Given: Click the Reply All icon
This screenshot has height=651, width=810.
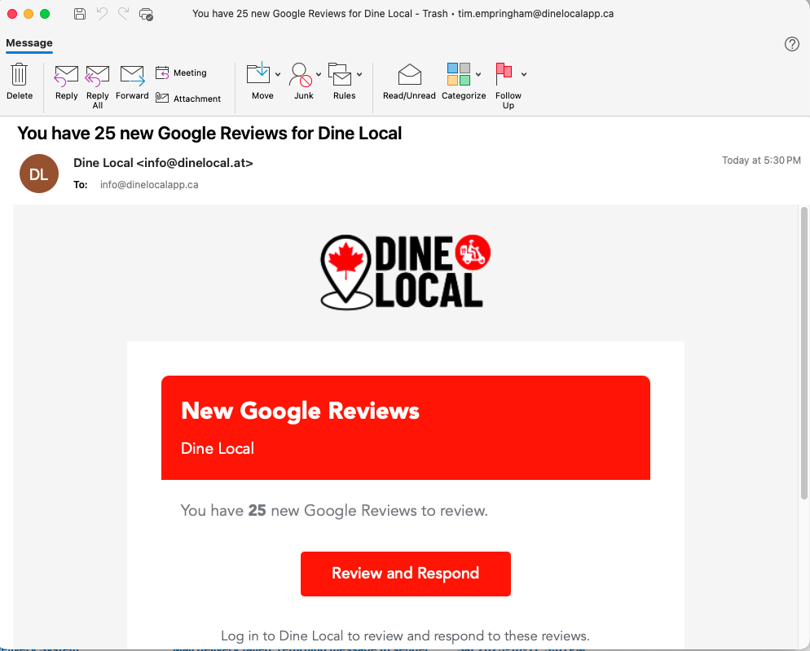Looking at the screenshot, I should click(98, 76).
